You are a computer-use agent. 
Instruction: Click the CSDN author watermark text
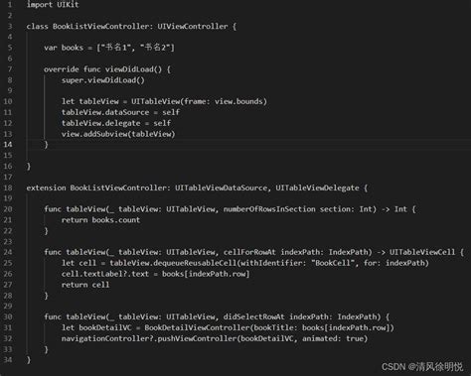click(422, 367)
